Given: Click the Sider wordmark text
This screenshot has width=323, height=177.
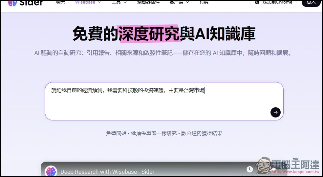Looking at the screenshot, I should [x=31, y=3].
